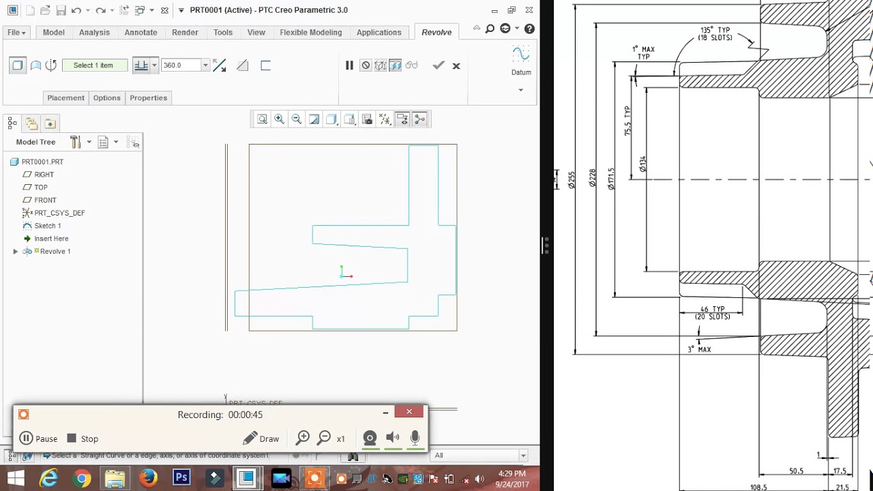This screenshot has height=491, width=873.
Task: Open the angle value dropdown arrow
Action: coord(205,65)
